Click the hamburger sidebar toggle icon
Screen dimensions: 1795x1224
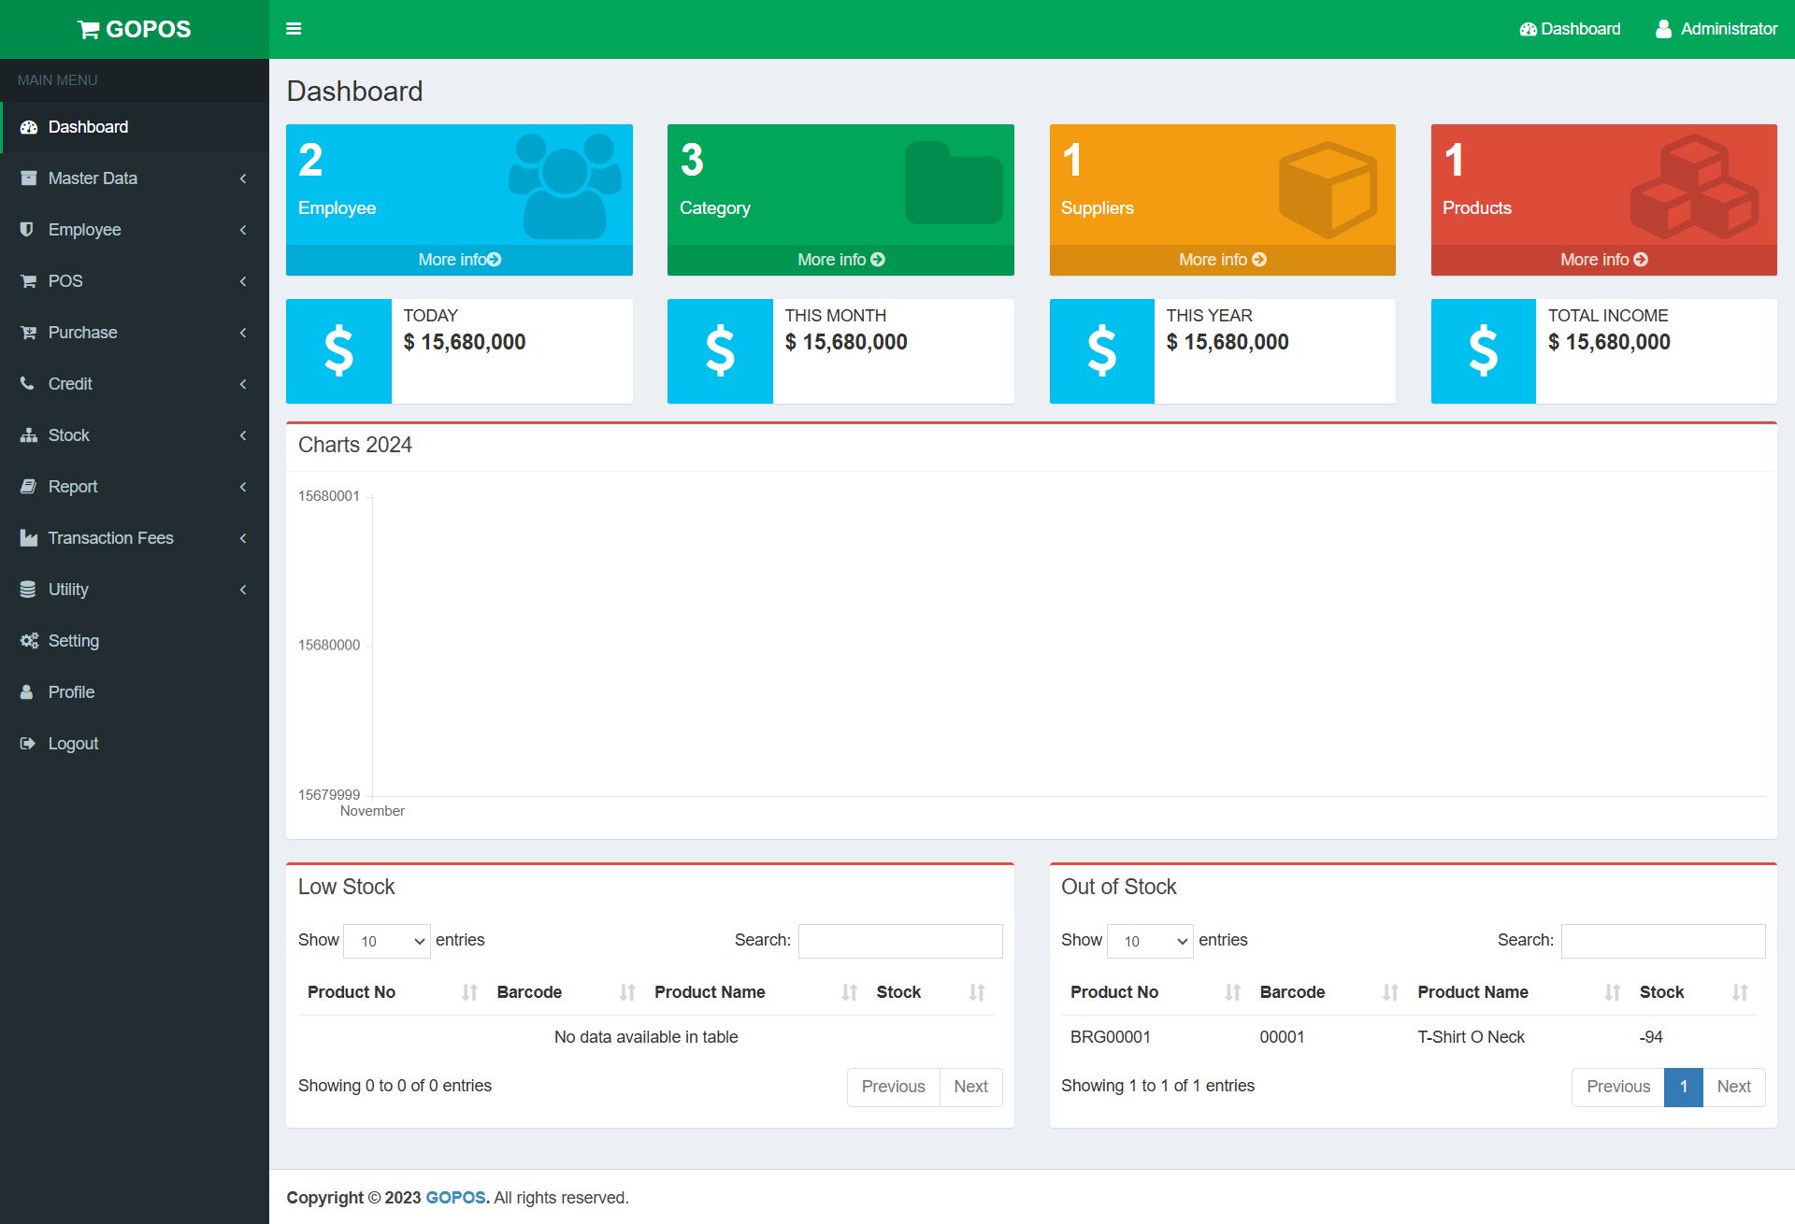(x=294, y=29)
